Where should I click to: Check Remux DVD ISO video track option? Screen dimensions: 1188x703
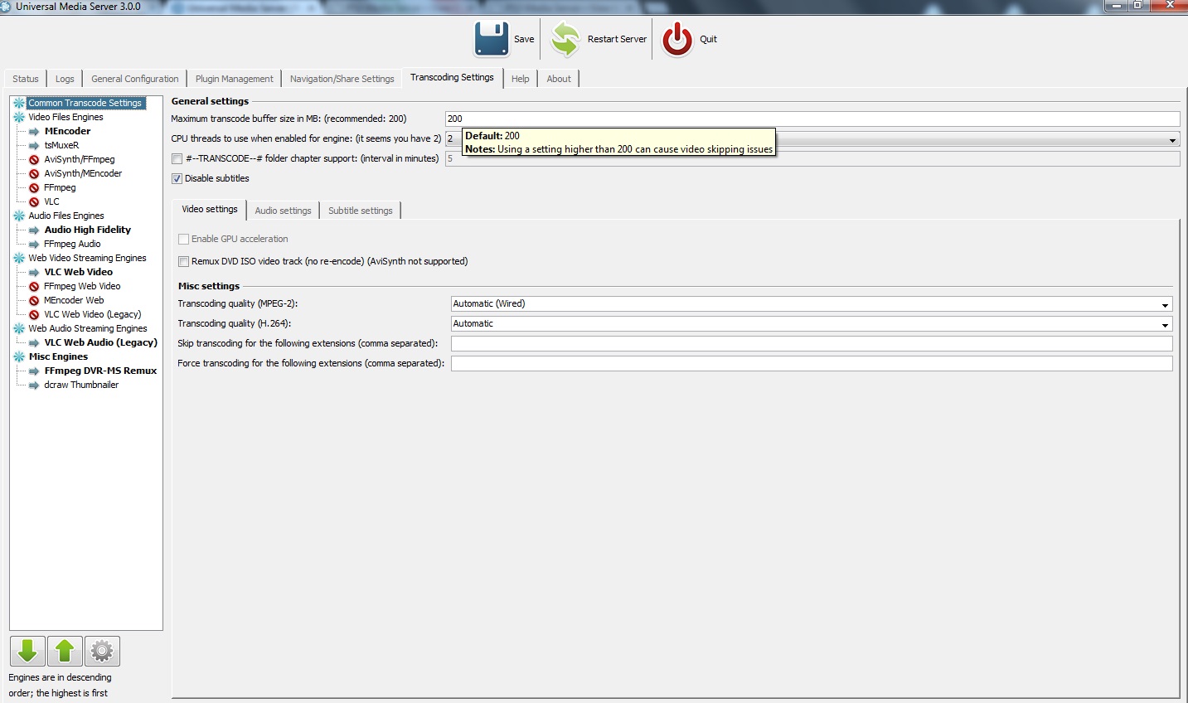coord(183,262)
